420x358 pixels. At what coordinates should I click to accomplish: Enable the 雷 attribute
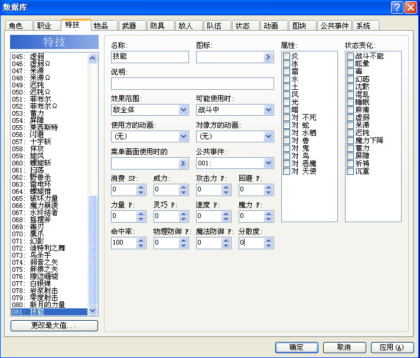coord(286,71)
